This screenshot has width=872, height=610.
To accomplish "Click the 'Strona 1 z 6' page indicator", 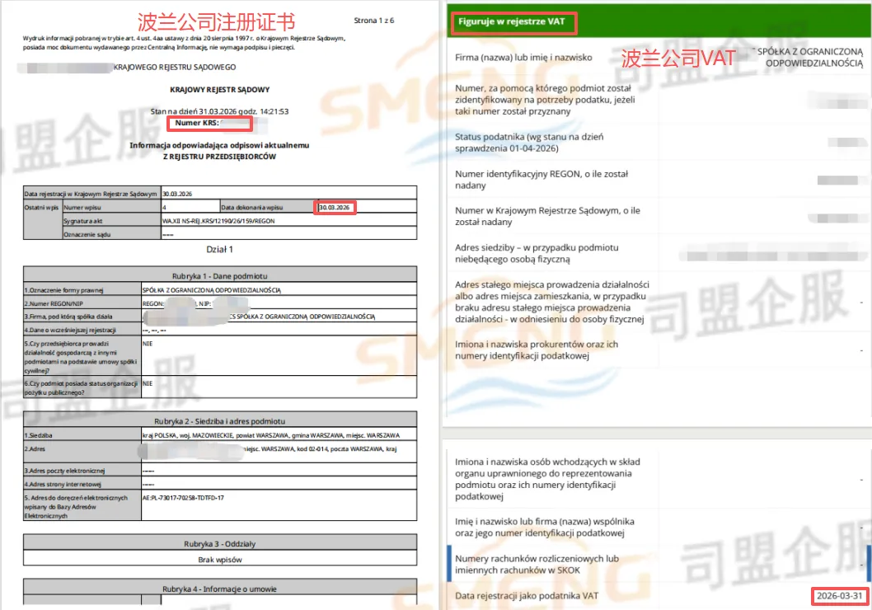I will point(373,21).
